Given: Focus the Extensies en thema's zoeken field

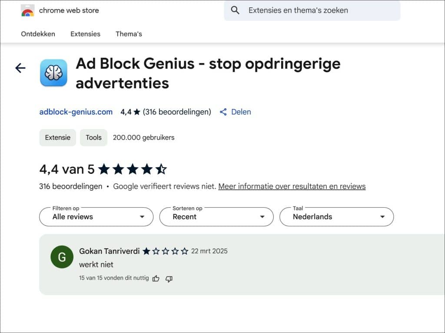Looking at the screenshot, I should point(312,10).
